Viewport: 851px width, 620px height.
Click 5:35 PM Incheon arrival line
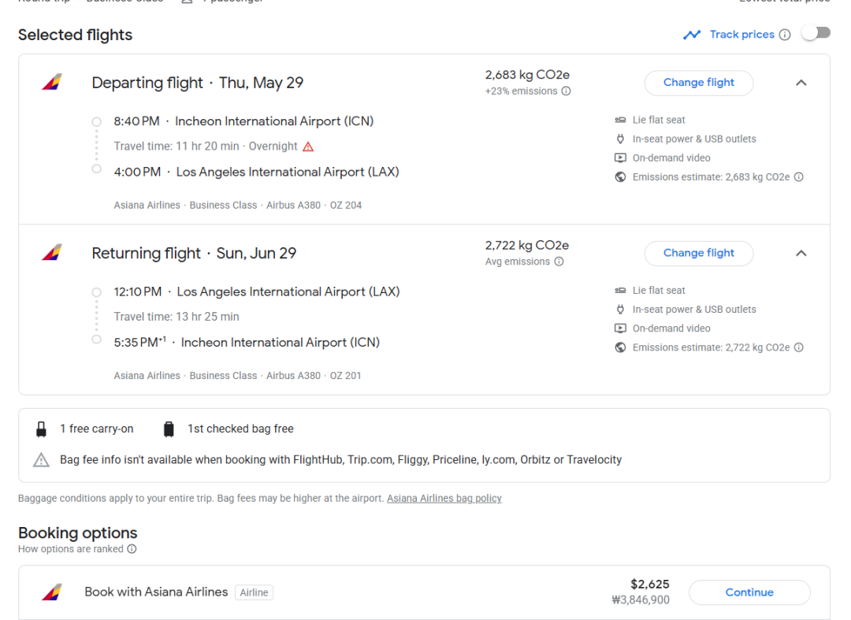click(x=247, y=342)
